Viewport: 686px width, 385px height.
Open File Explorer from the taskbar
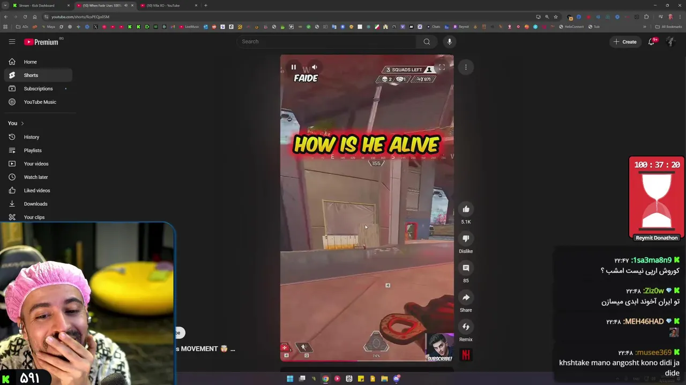384,379
